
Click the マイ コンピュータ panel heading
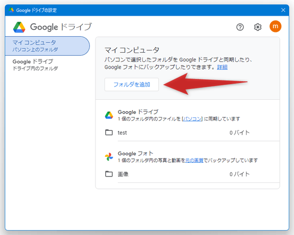132,50
